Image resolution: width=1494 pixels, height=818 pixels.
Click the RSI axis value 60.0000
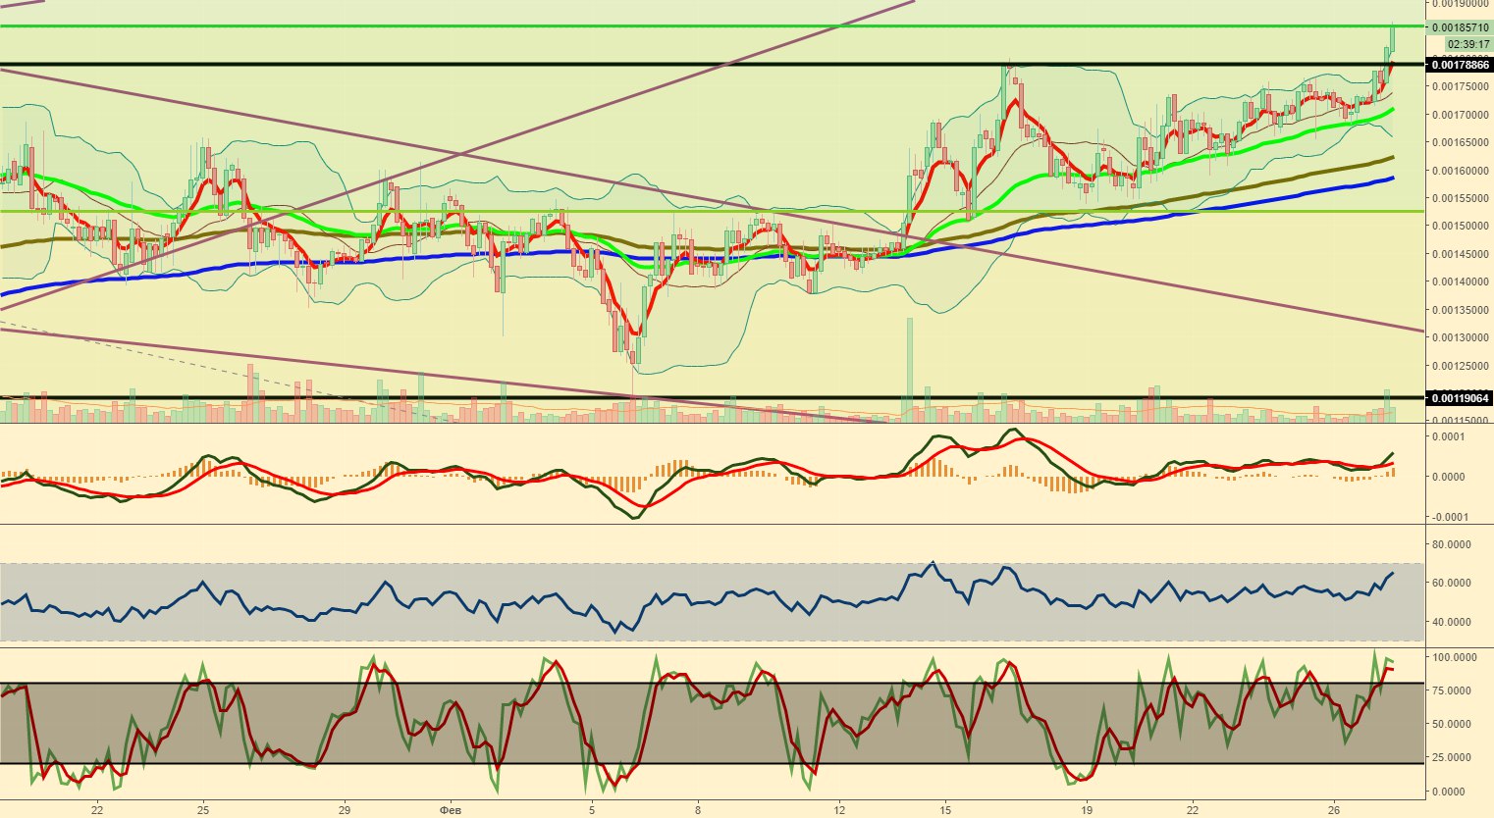(x=1453, y=583)
